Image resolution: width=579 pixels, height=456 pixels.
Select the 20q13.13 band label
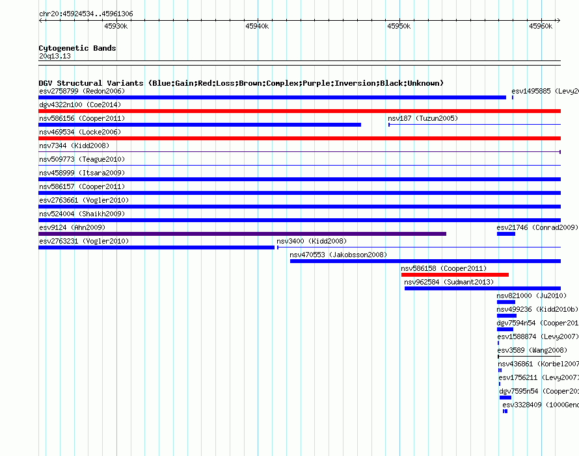55,56
